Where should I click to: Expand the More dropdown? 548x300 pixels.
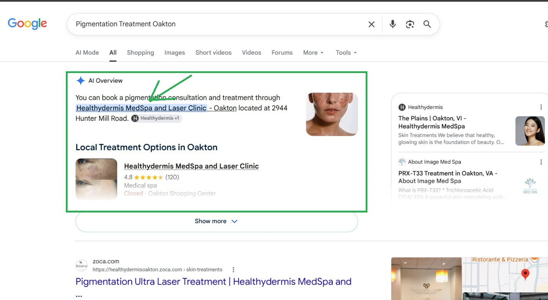point(313,53)
